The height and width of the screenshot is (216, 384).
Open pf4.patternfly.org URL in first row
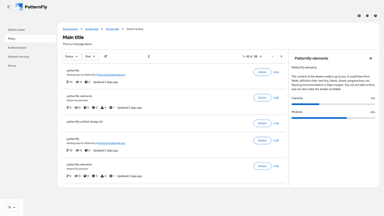click(111, 75)
